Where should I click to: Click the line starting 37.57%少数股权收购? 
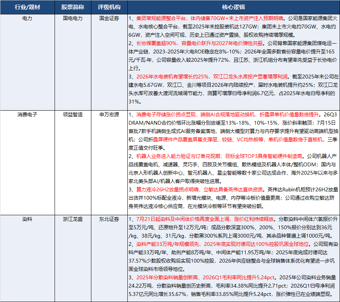point(232,261)
